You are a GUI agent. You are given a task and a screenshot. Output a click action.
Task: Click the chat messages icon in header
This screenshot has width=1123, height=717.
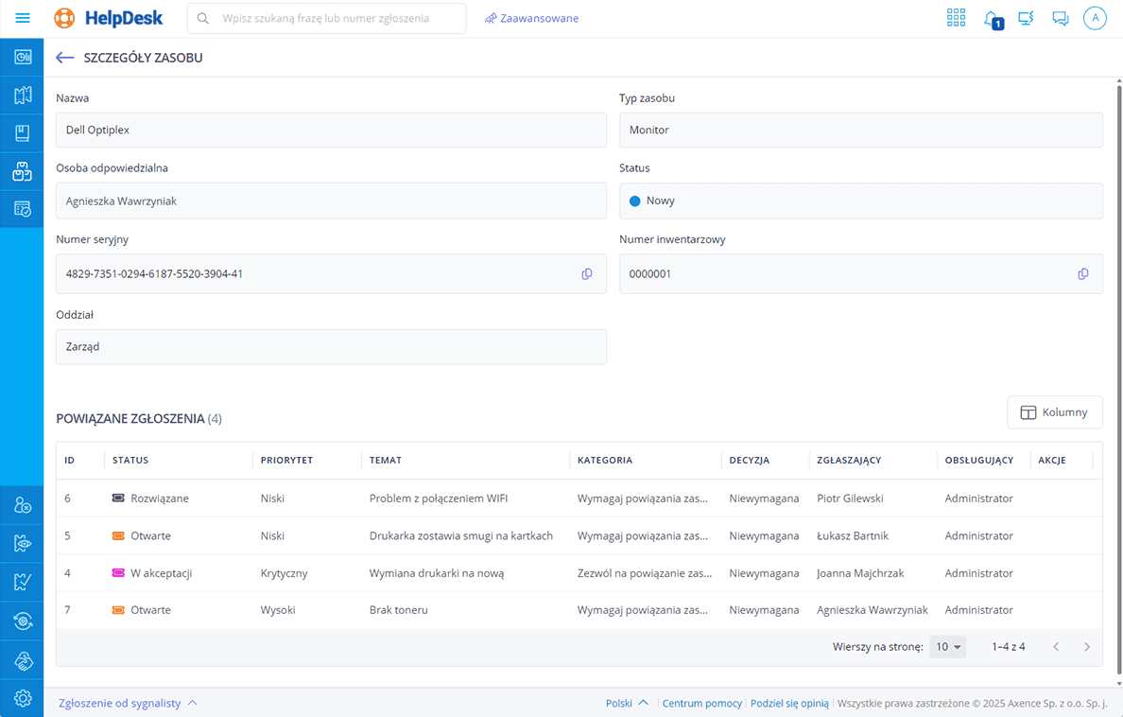pos(1060,18)
